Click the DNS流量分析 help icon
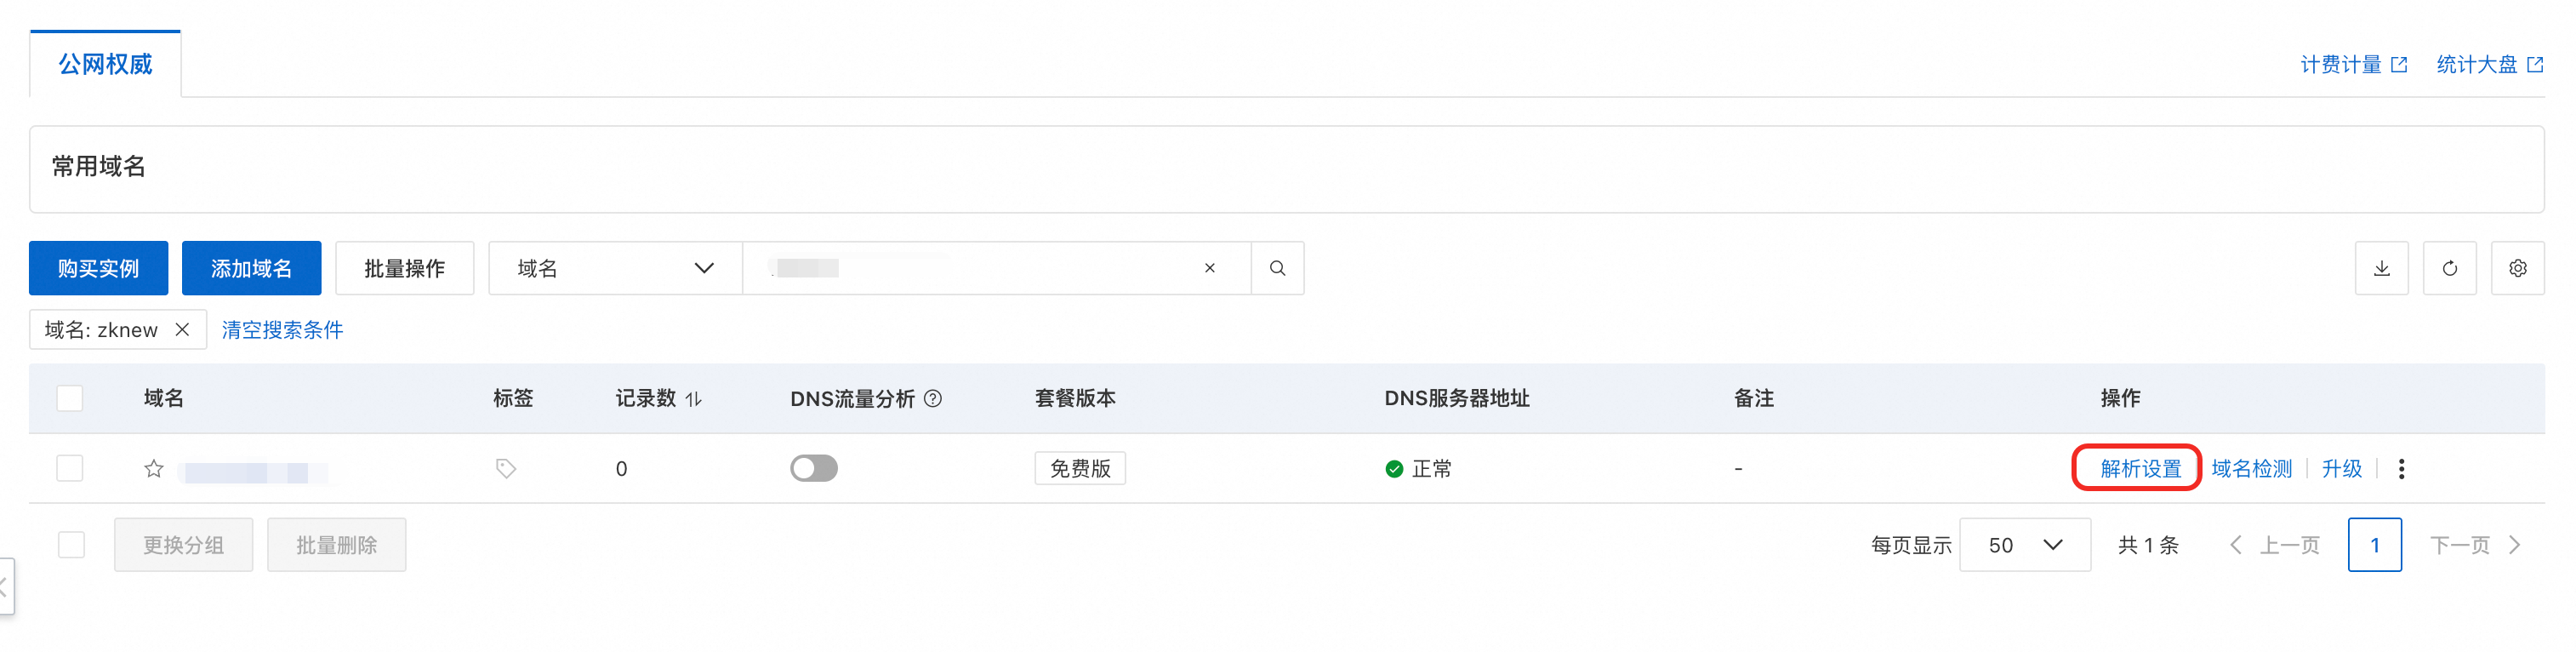This screenshot has height=652, width=2576. click(933, 398)
